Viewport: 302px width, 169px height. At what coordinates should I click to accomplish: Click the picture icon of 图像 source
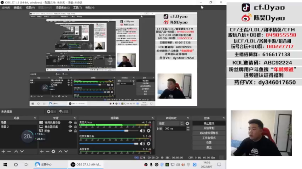[41, 131]
